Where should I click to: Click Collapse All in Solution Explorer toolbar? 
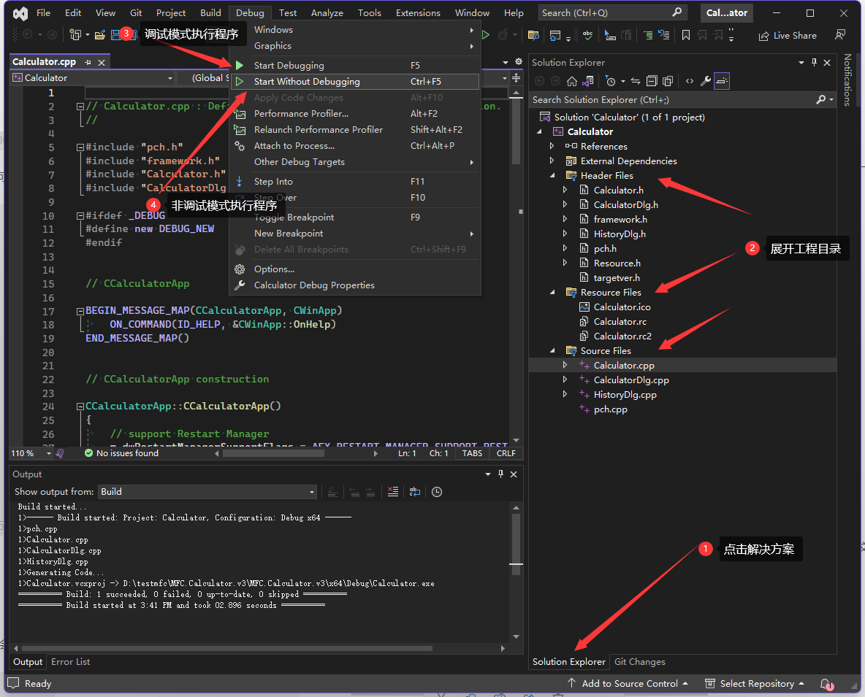pyautogui.click(x=650, y=81)
